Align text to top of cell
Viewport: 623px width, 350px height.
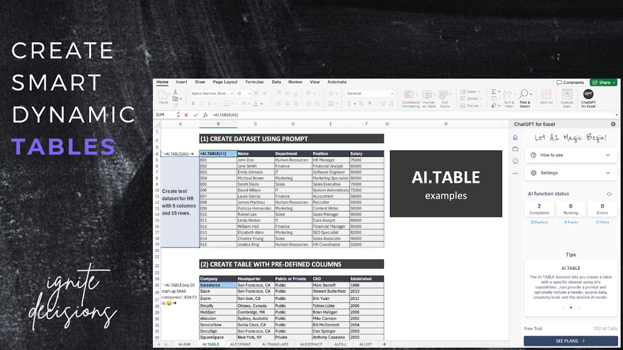[279, 93]
